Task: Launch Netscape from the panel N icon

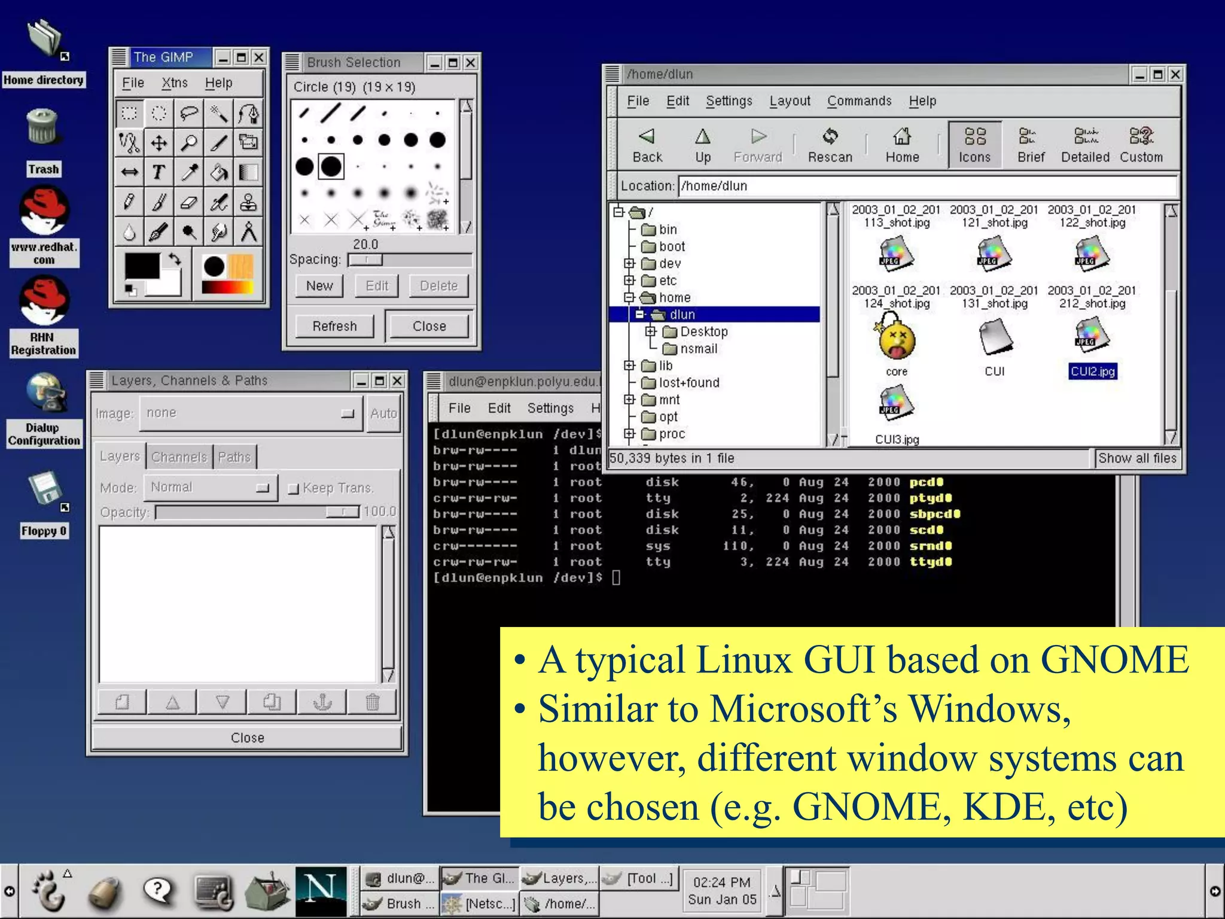Action: coord(321,891)
